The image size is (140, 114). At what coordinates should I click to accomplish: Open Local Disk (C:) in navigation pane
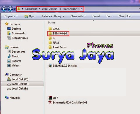click(18, 79)
